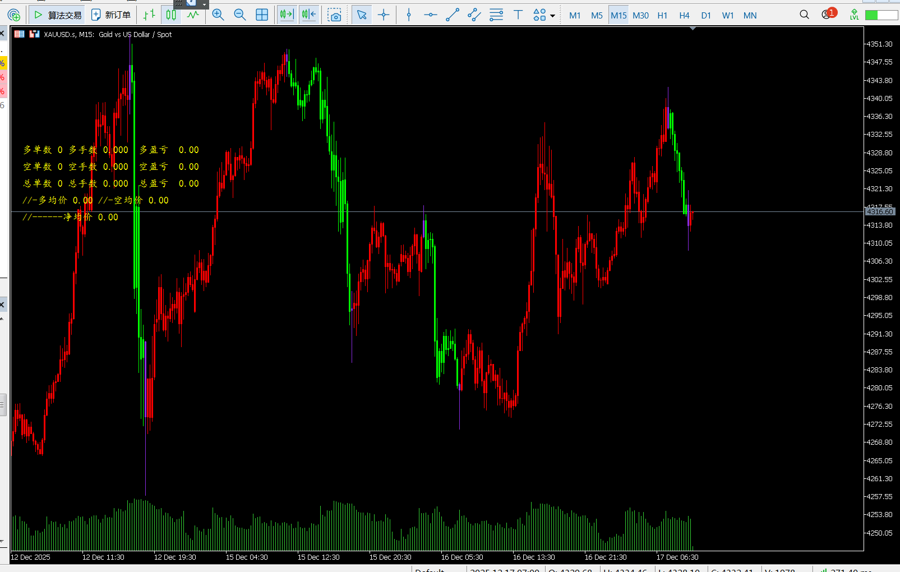Click the 16 Dec 13:30 time label
This screenshot has width=900, height=572.
click(534, 557)
